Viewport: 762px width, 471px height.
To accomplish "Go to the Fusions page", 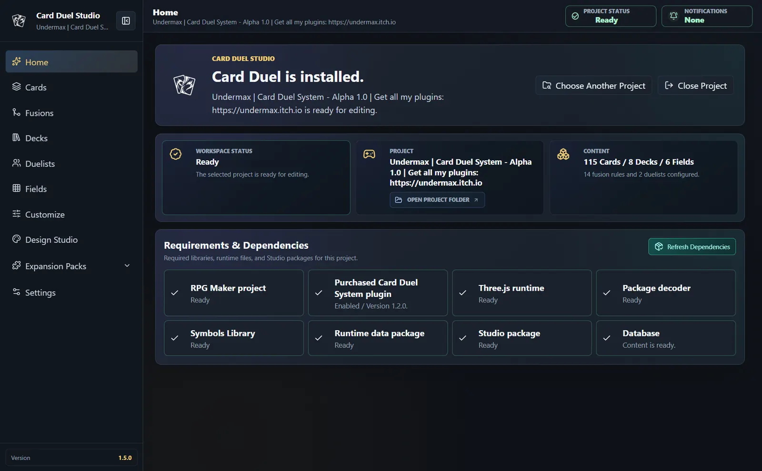I will click(x=71, y=113).
